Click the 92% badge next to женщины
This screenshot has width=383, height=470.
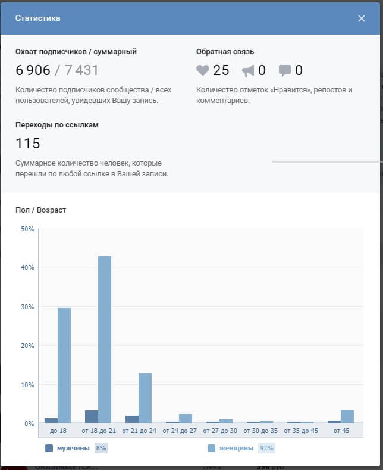pos(266,448)
